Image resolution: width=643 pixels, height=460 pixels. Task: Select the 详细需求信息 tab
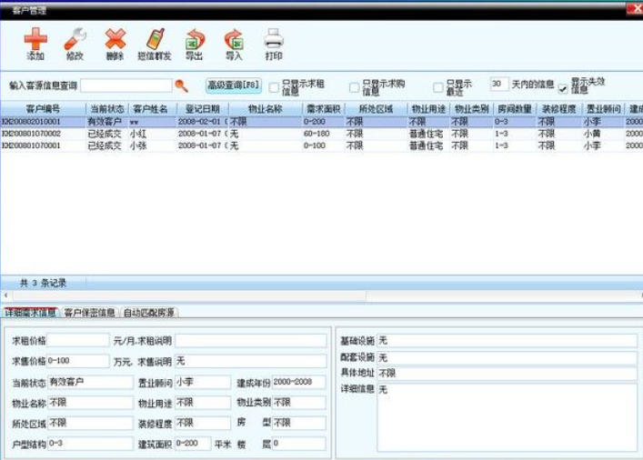click(x=30, y=313)
